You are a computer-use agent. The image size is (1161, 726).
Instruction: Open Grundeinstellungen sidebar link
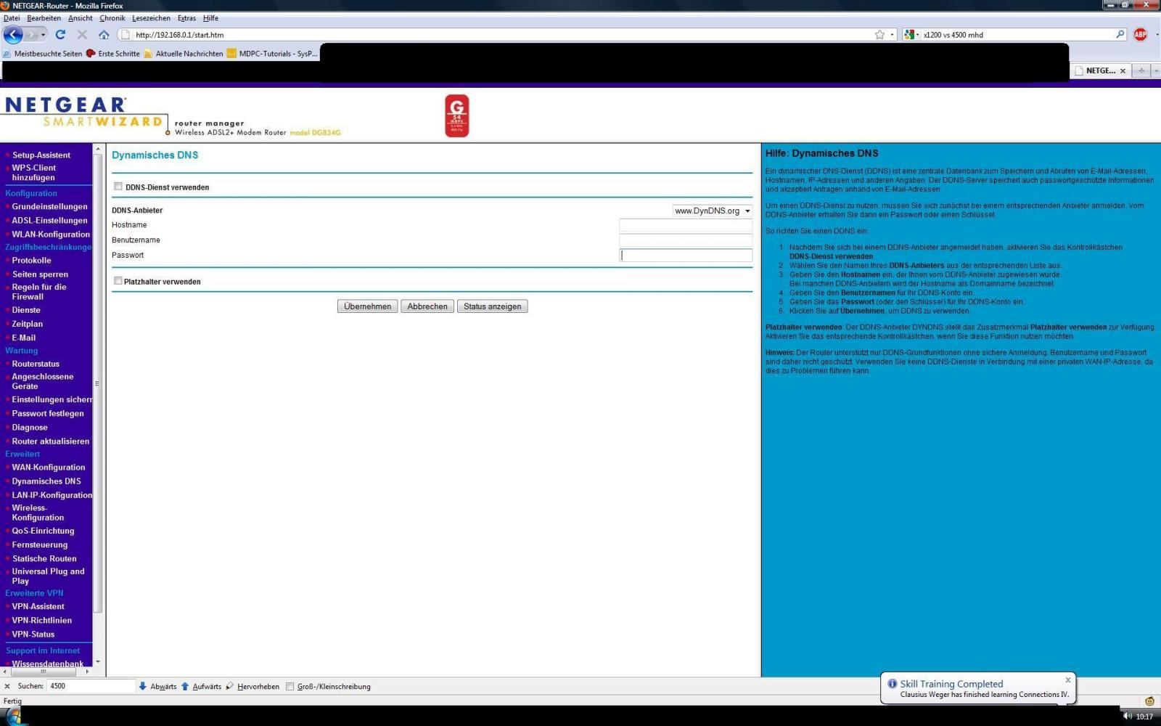(x=49, y=206)
